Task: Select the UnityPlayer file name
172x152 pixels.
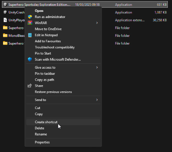Action: [17, 20]
